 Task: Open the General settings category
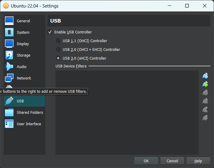coord(24,21)
